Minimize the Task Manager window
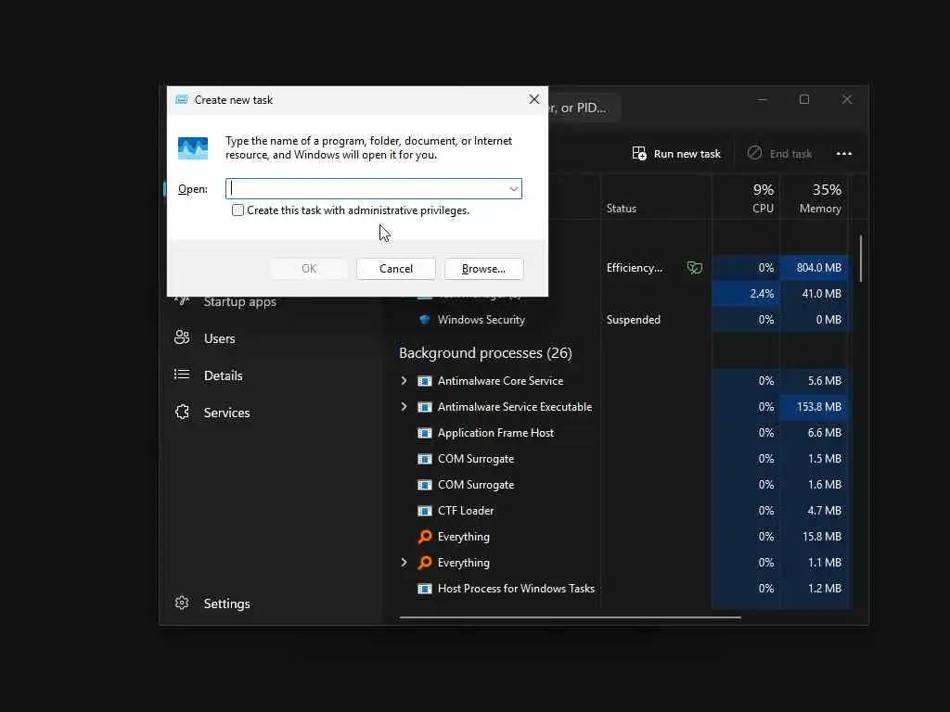 [x=763, y=99]
